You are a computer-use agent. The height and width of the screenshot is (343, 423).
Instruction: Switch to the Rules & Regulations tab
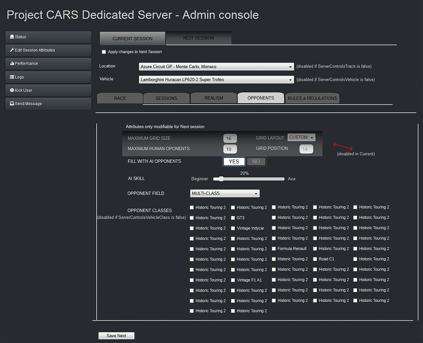pos(312,98)
